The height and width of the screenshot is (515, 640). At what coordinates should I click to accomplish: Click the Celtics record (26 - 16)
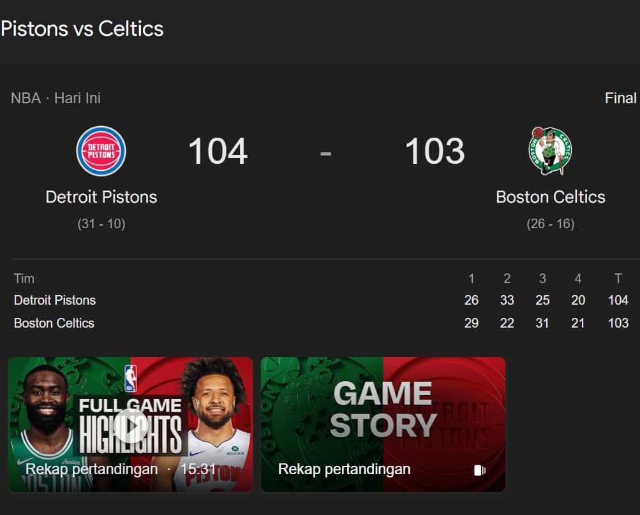[551, 224]
